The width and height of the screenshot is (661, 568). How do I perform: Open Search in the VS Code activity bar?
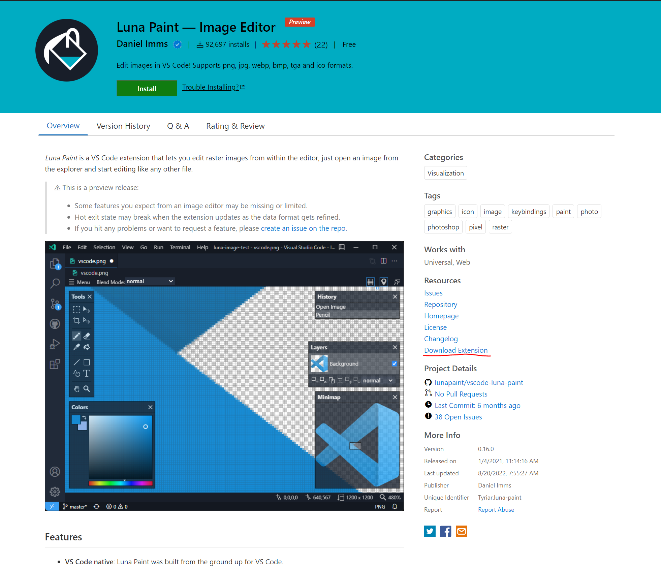[55, 283]
